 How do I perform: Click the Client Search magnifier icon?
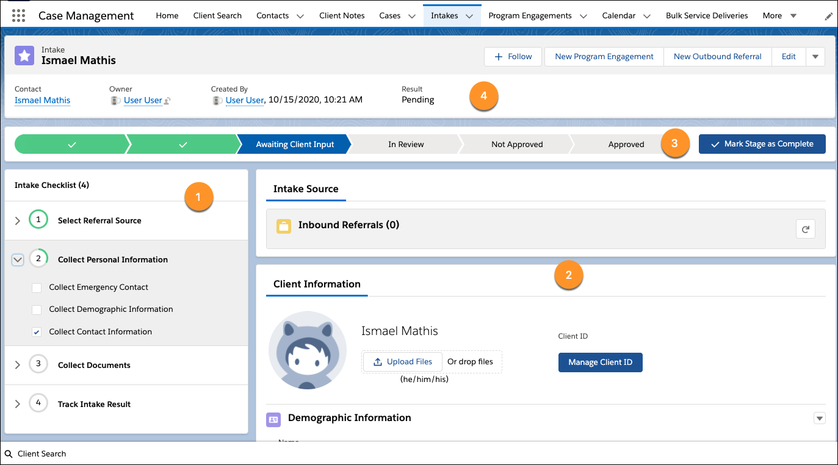pyautogui.click(x=9, y=454)
